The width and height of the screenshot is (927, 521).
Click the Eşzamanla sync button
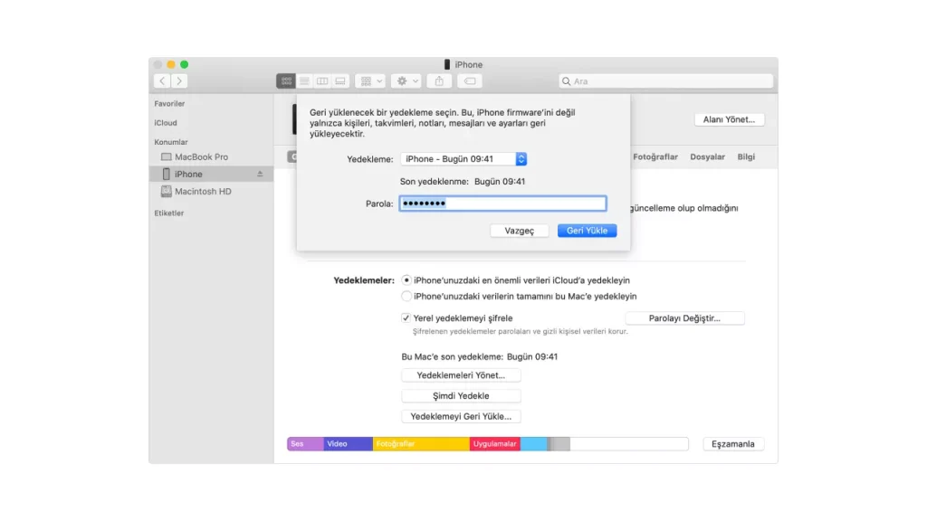733,443
